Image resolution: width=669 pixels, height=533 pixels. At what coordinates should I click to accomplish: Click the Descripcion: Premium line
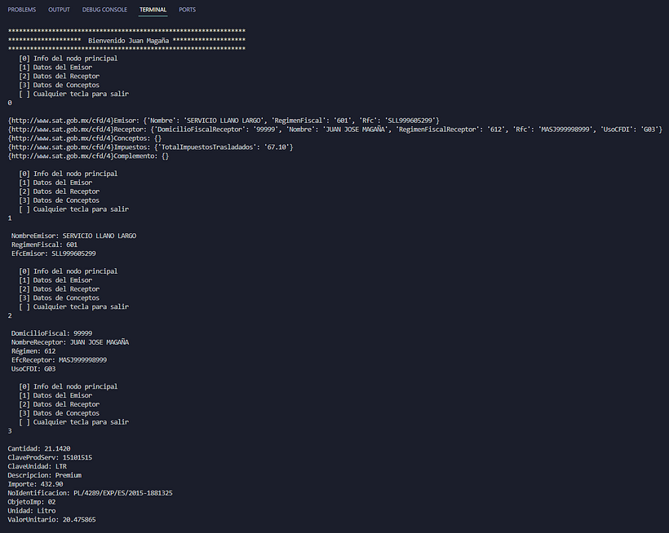click(x=44, y=475)
